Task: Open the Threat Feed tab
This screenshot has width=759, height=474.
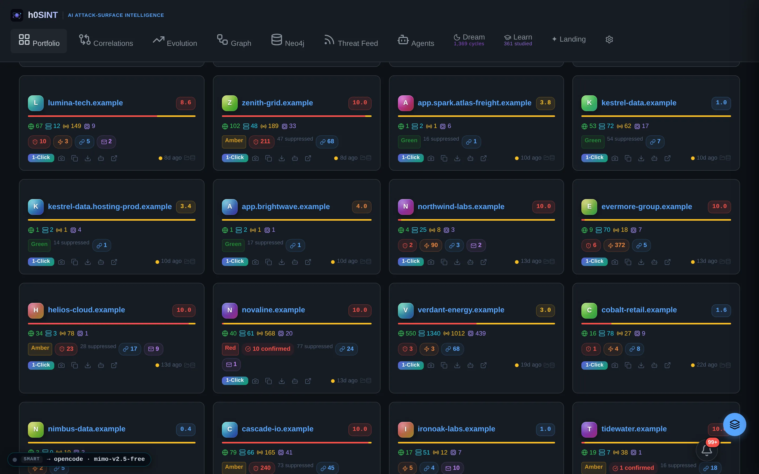Action: pos(351,41)
